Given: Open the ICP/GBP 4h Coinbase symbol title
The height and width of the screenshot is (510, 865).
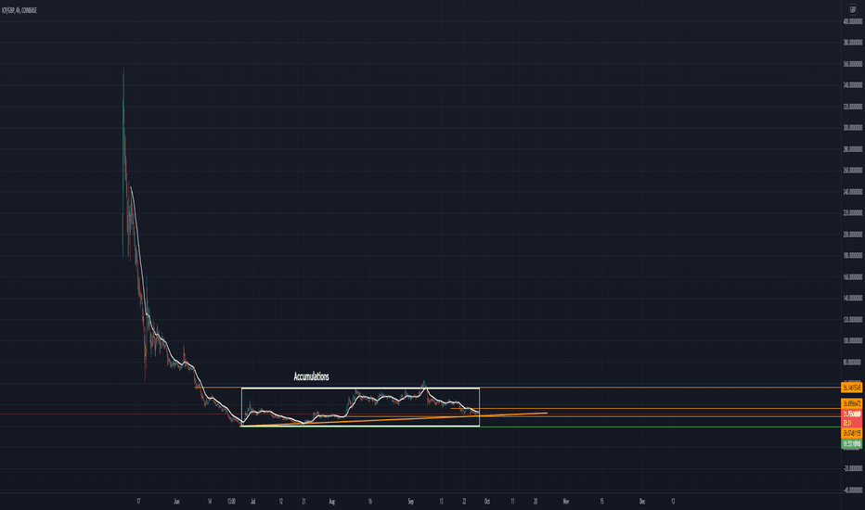Looking at the screenshot, I should click(19, 10).
